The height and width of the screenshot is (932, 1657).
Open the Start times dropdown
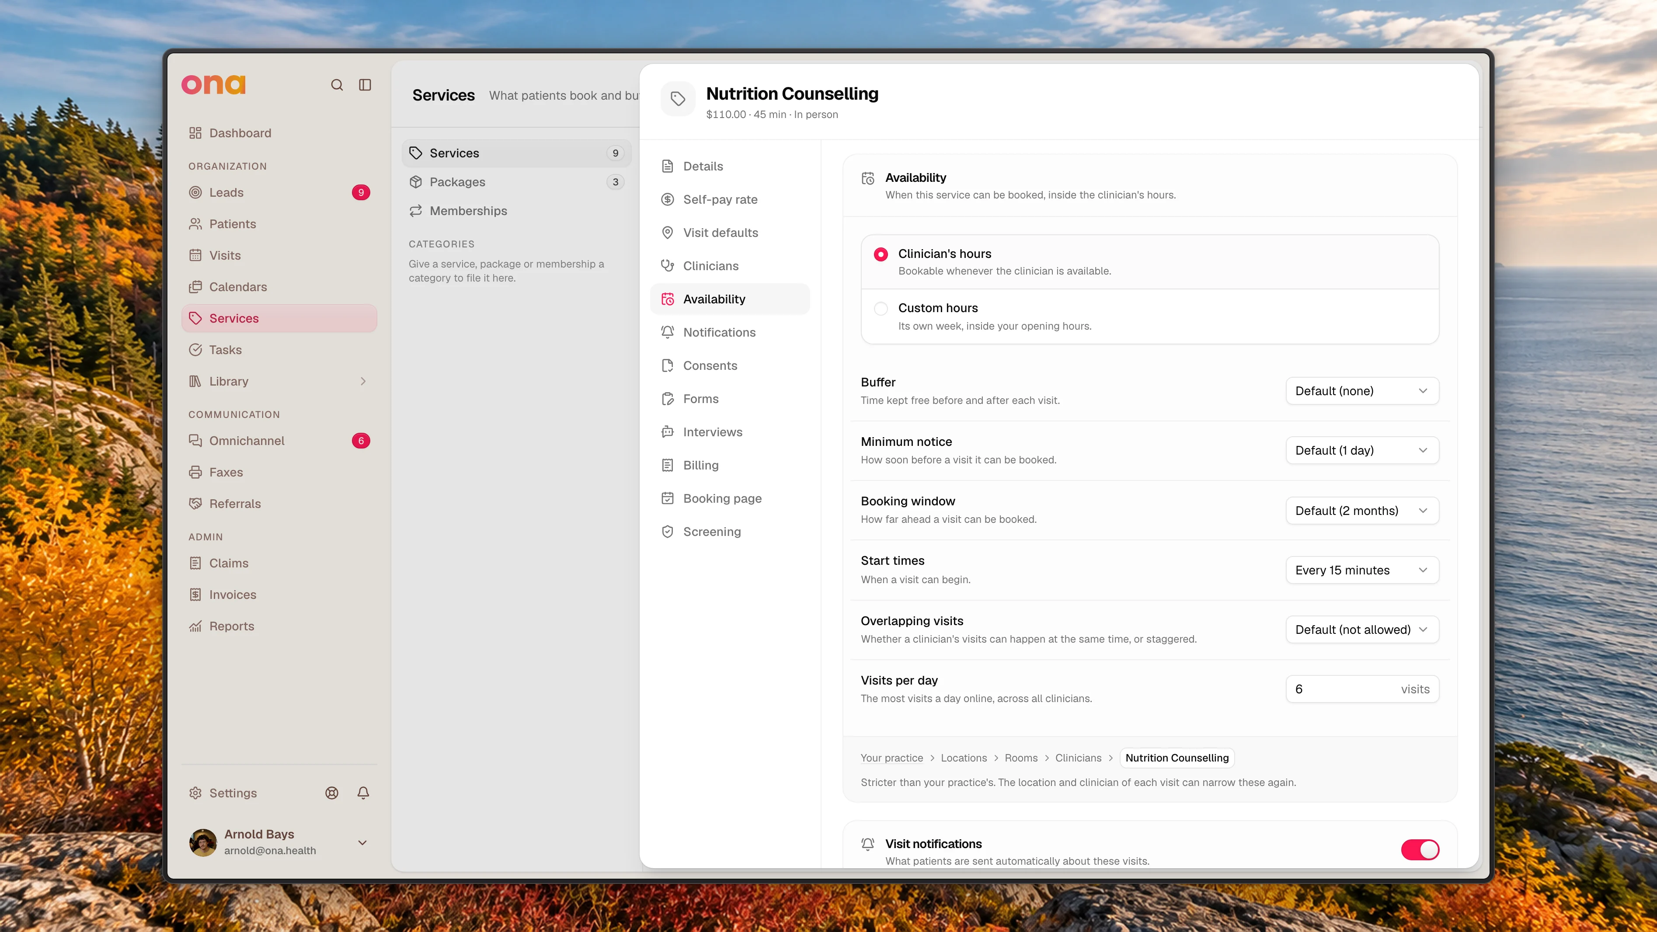[1362, 570]
